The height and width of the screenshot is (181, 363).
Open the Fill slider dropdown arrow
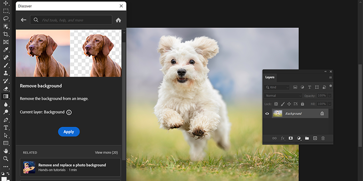click(330, 104)
